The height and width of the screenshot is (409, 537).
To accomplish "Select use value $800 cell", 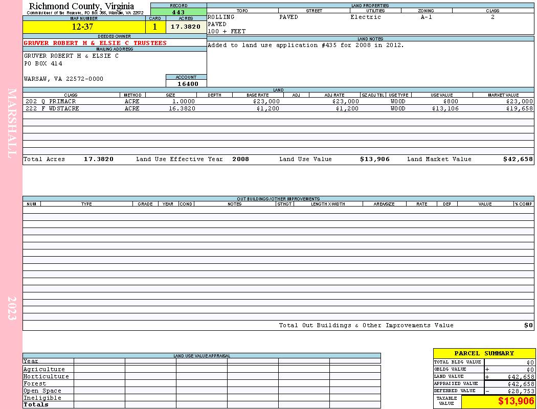I will (451, 102).
